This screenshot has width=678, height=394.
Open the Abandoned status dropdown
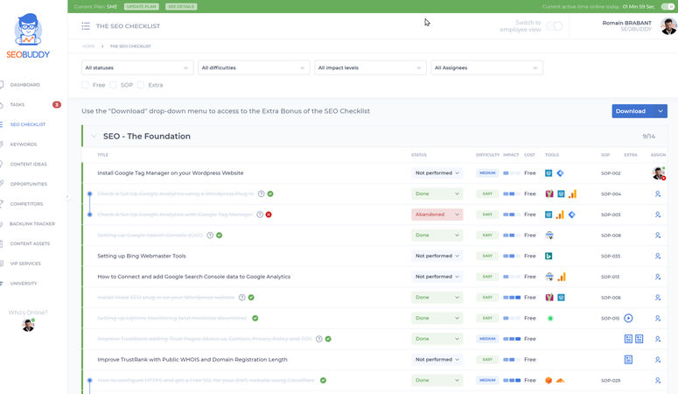coord(437,215)
